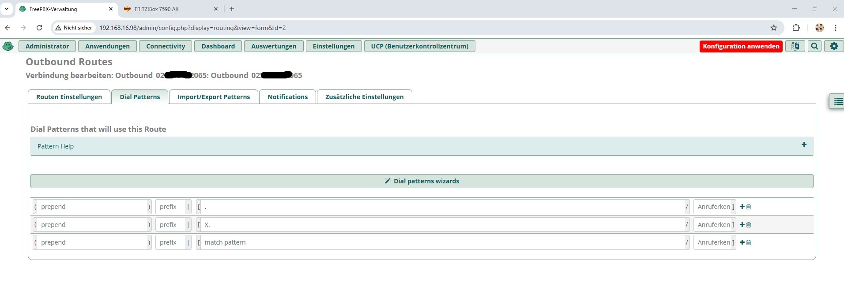Bookmark this page with the star icon

tap(774, 28)
